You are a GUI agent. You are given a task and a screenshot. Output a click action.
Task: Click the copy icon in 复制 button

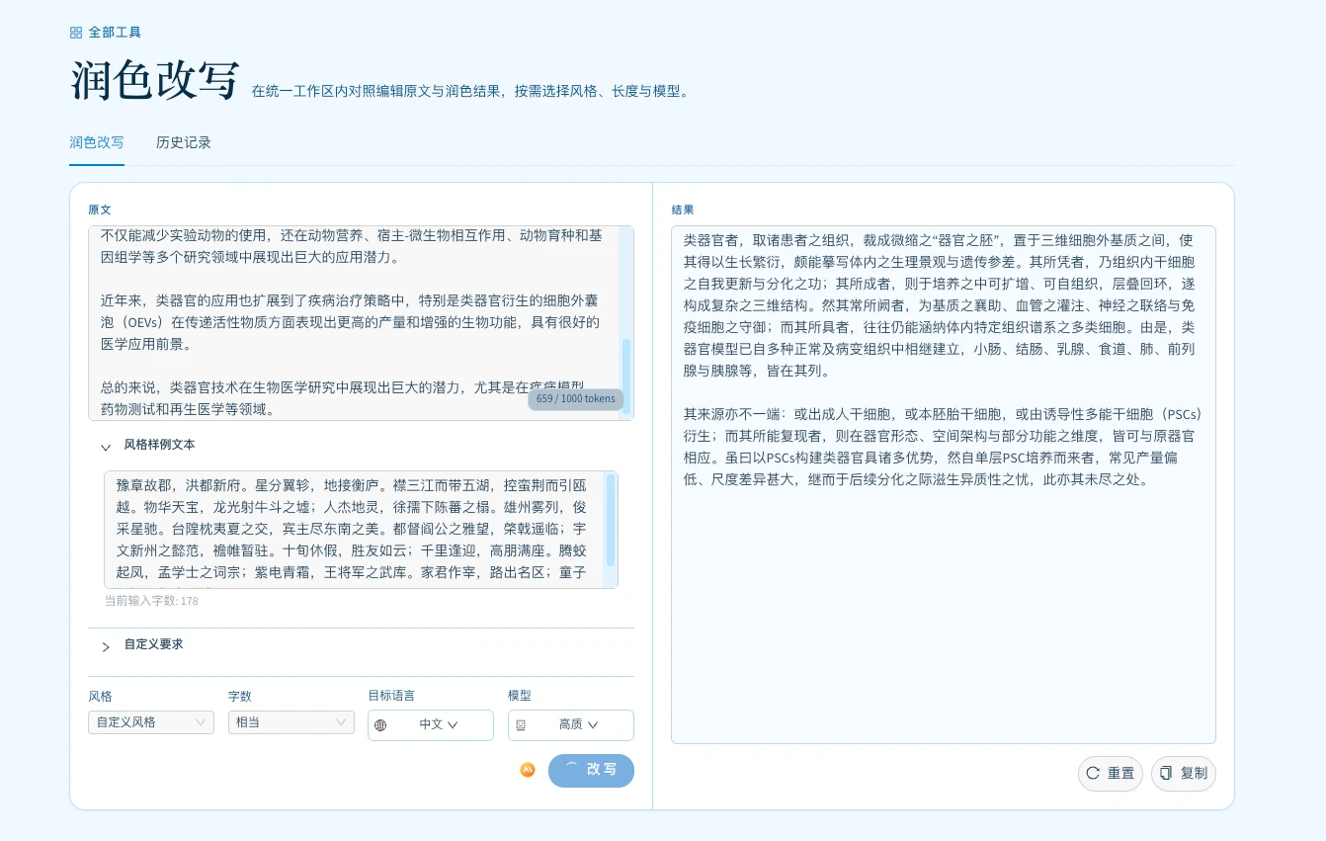[x=1166, y=773]
